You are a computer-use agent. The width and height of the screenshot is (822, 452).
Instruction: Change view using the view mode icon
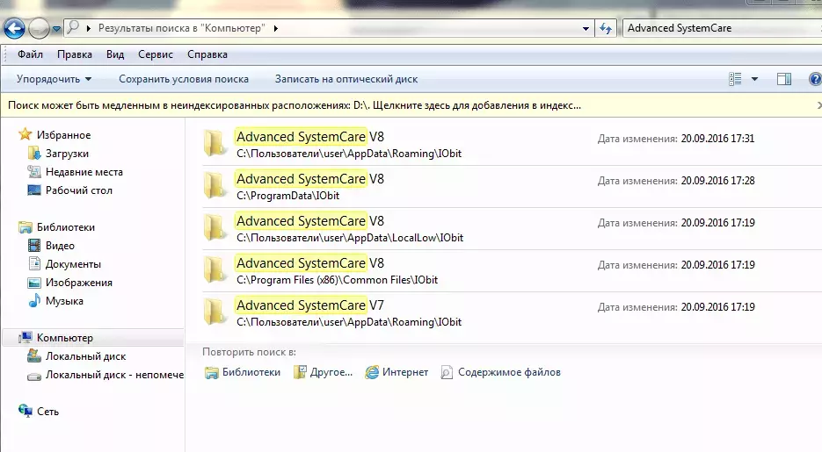(x=735, y=79)
